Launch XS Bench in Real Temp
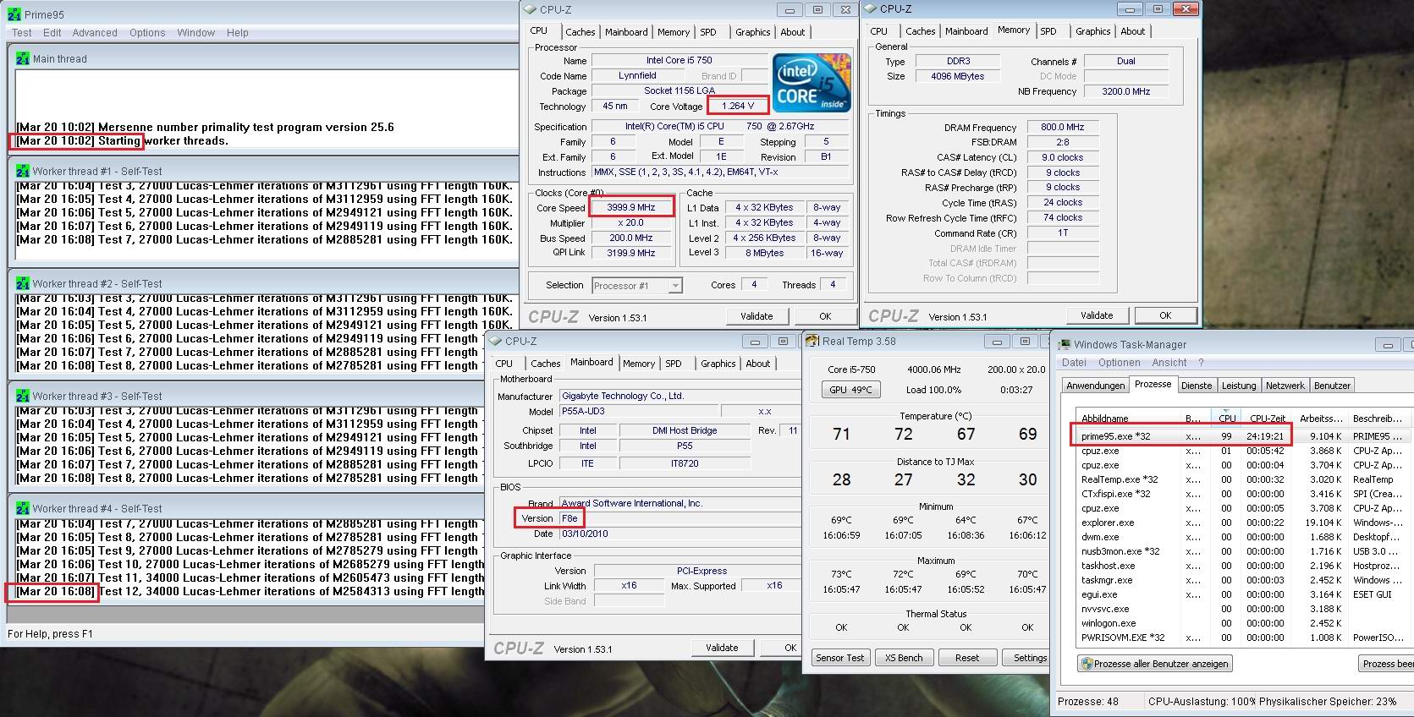Viewport: 1414px width, 717px height. point(904,658)
